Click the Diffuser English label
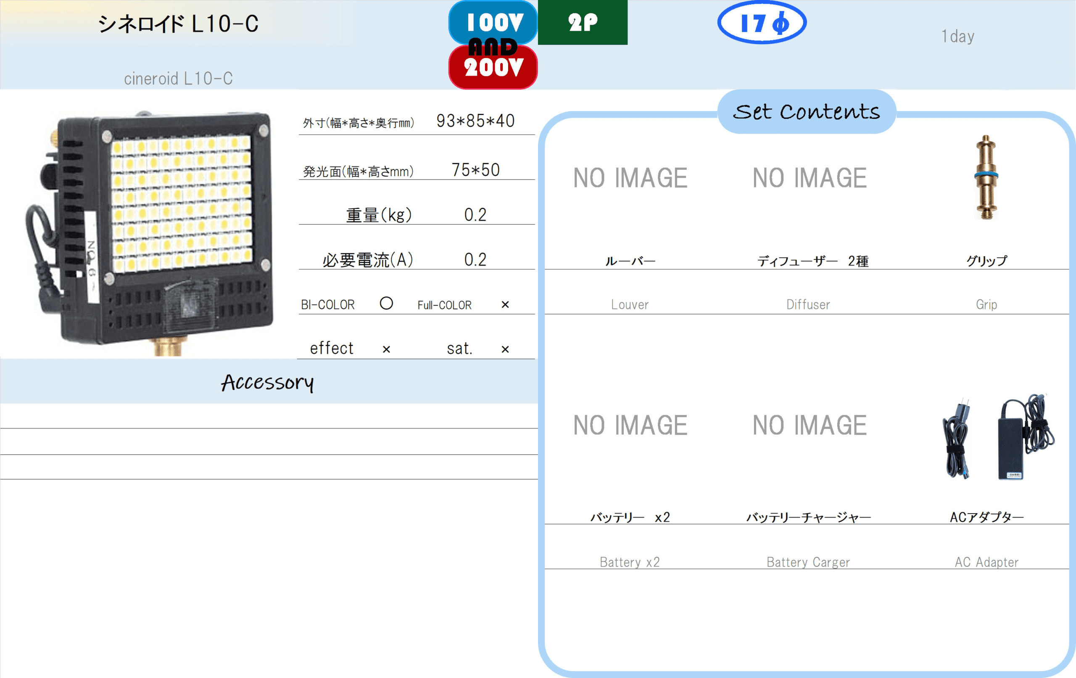1076x678 pixels. [808, 305]
